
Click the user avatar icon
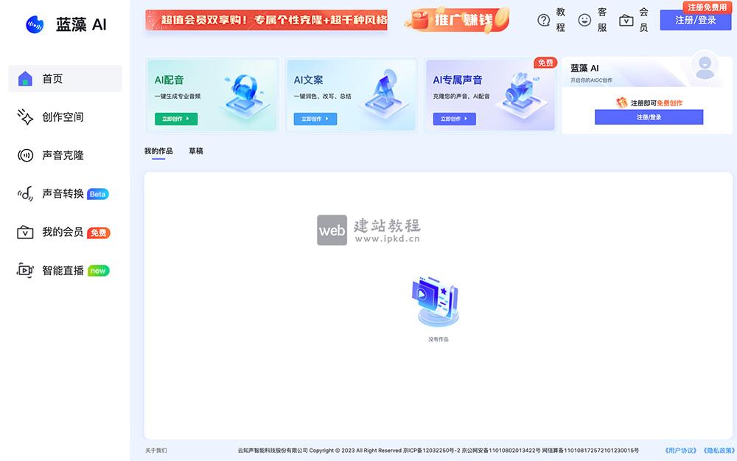point(705,66)
